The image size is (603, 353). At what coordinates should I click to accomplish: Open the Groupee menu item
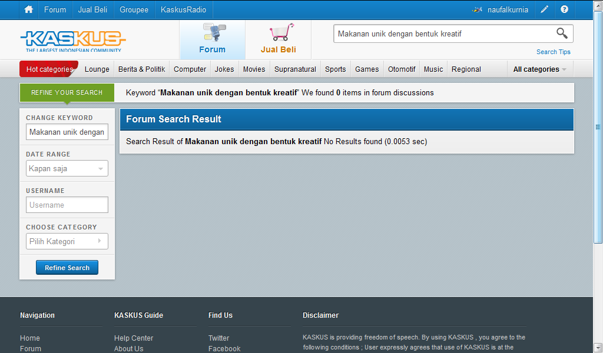pos(134,9)
